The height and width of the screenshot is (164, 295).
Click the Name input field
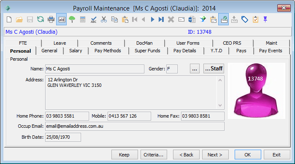(95, 69)
